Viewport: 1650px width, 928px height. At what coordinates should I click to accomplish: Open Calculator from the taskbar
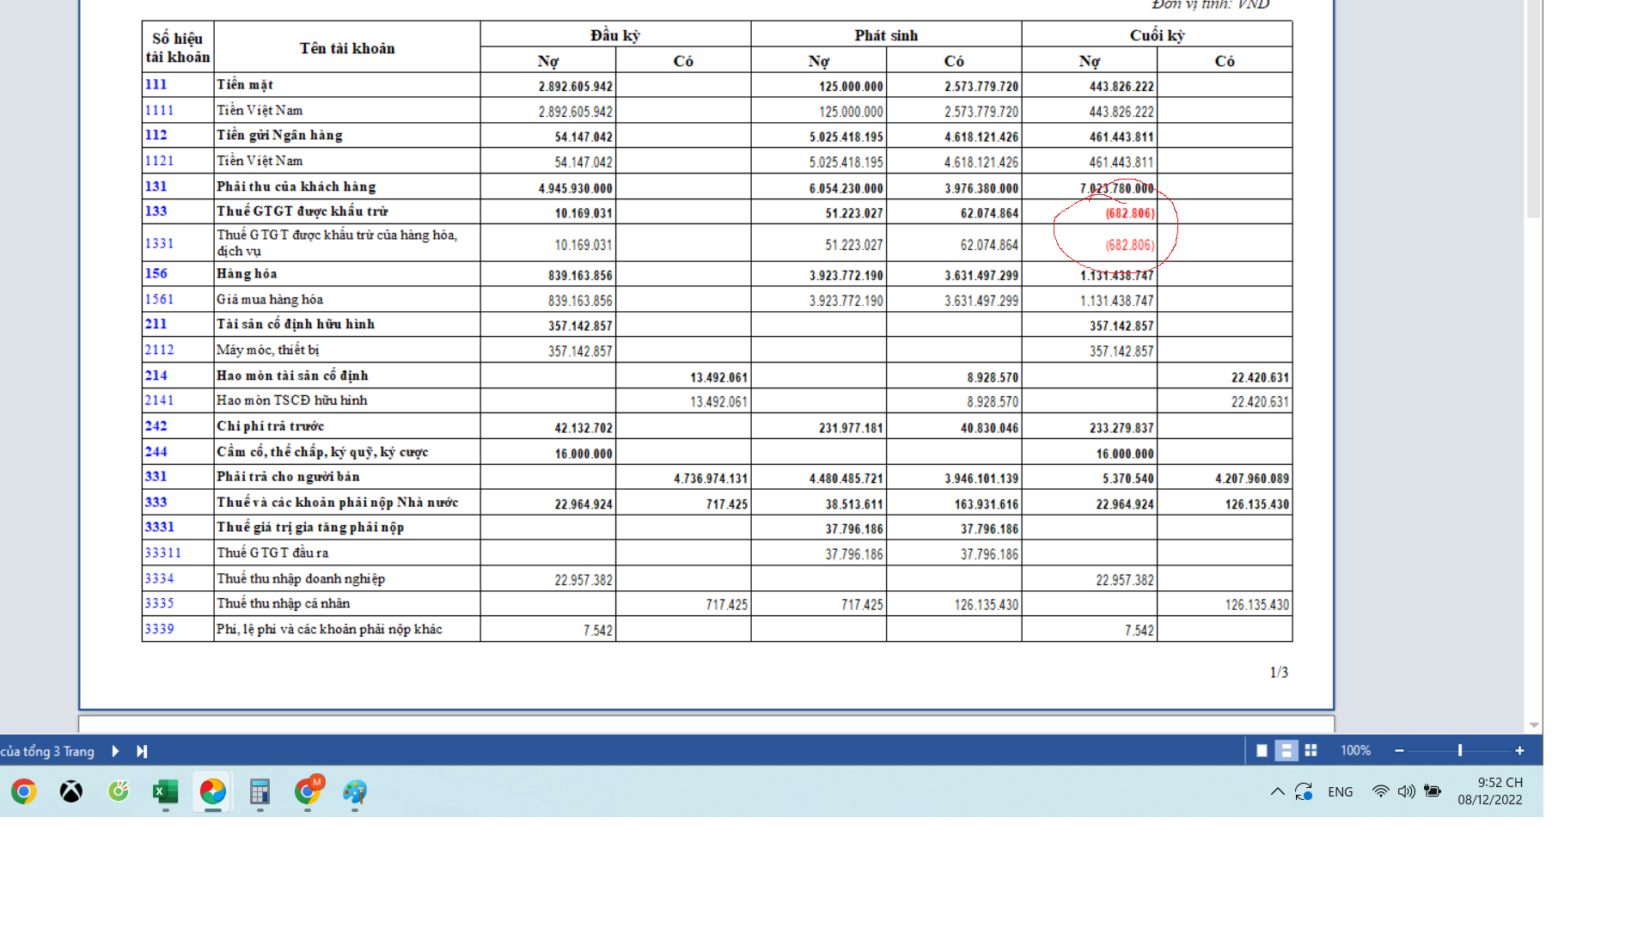tap(260, 791)
